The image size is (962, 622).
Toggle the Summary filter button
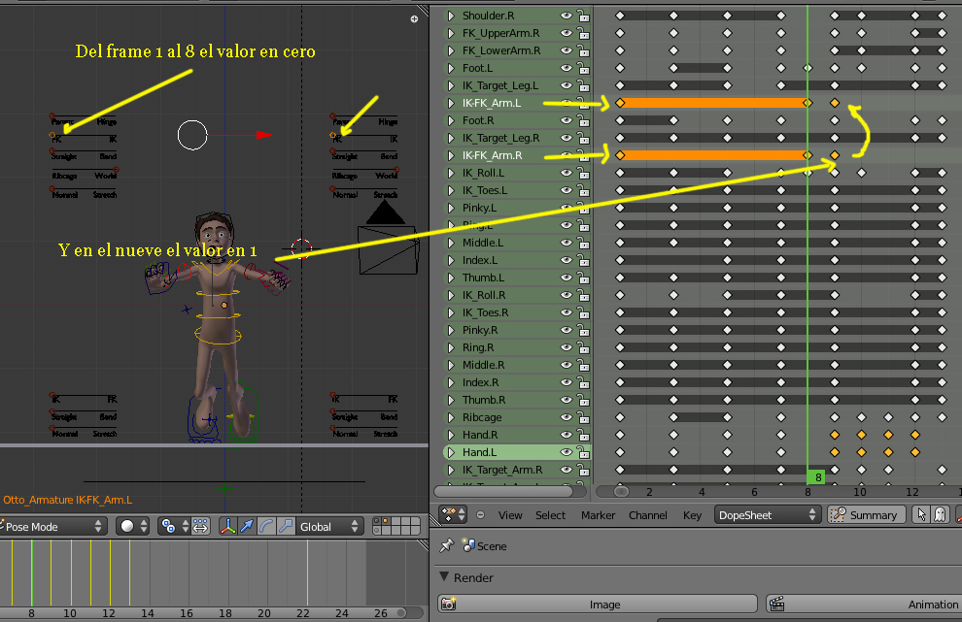(x=866, y=514)
